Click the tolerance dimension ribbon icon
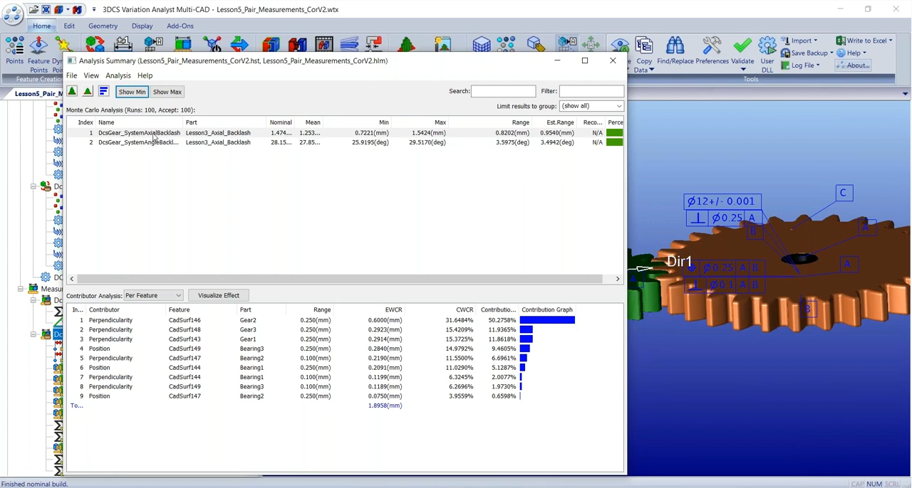 (123, 45)
